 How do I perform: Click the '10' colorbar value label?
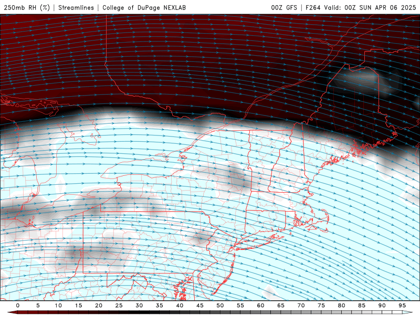tap(58, 306)
